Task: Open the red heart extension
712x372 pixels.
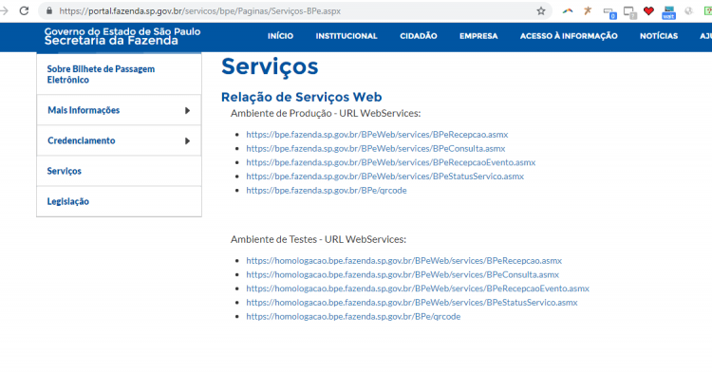Action: coord(648,10)
